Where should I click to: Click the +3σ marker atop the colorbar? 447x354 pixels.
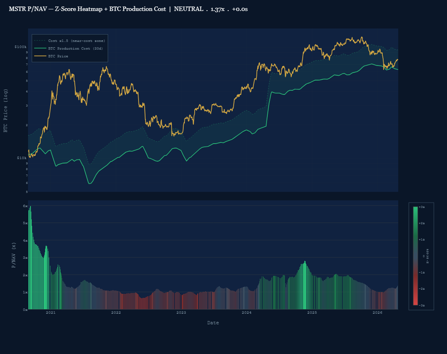pyautogui.click(x=421, y=207)
